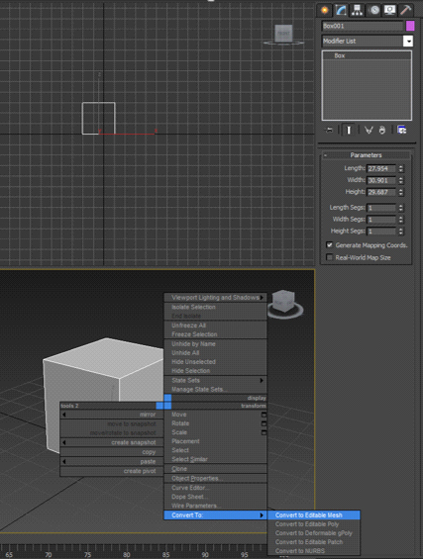The image size is (423, 559).
Task: Choose Convert to Deformable gPoly
Action: click(x=314, y=533)
